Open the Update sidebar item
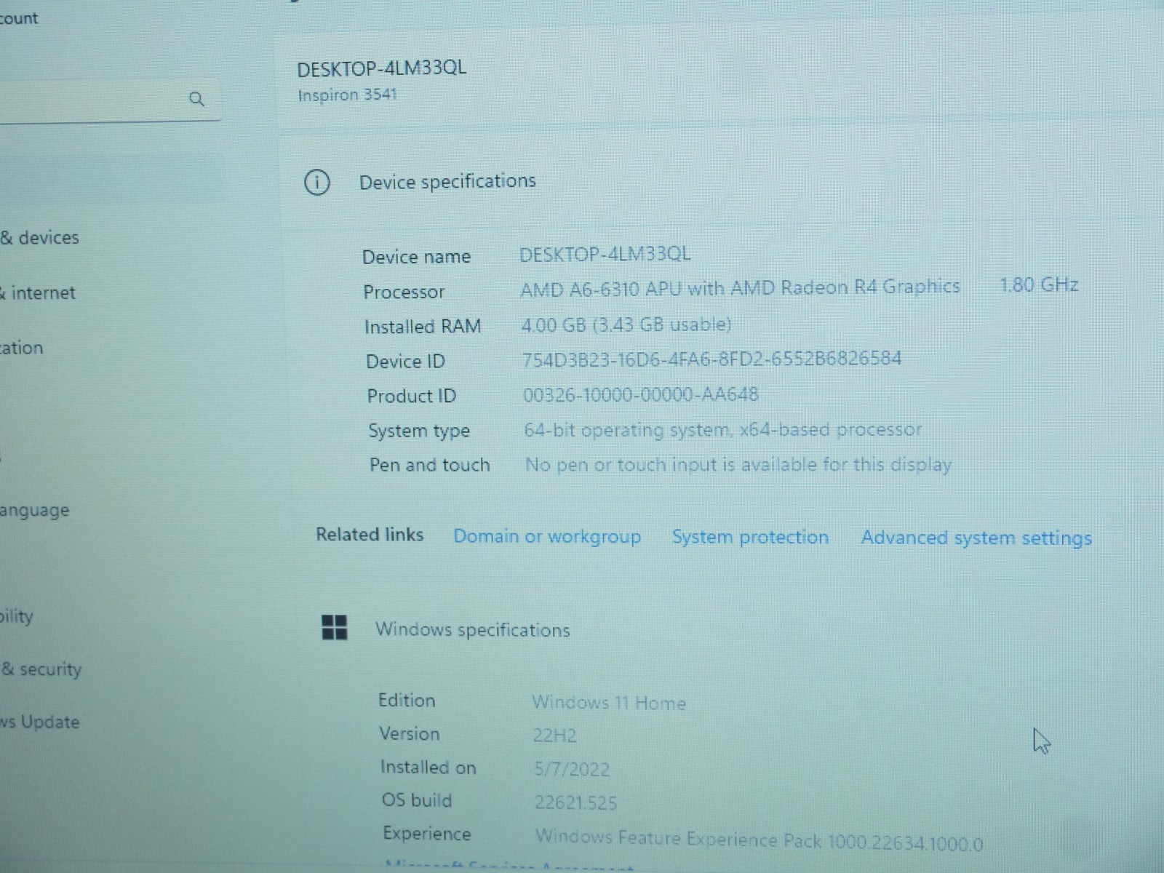 (x=40, y=722)
